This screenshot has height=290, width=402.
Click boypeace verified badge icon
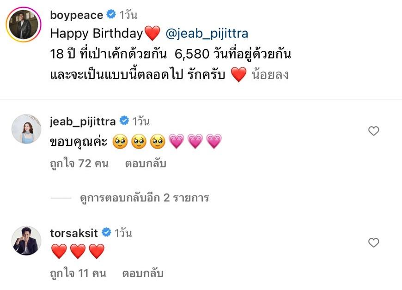(x=111, y=14)
